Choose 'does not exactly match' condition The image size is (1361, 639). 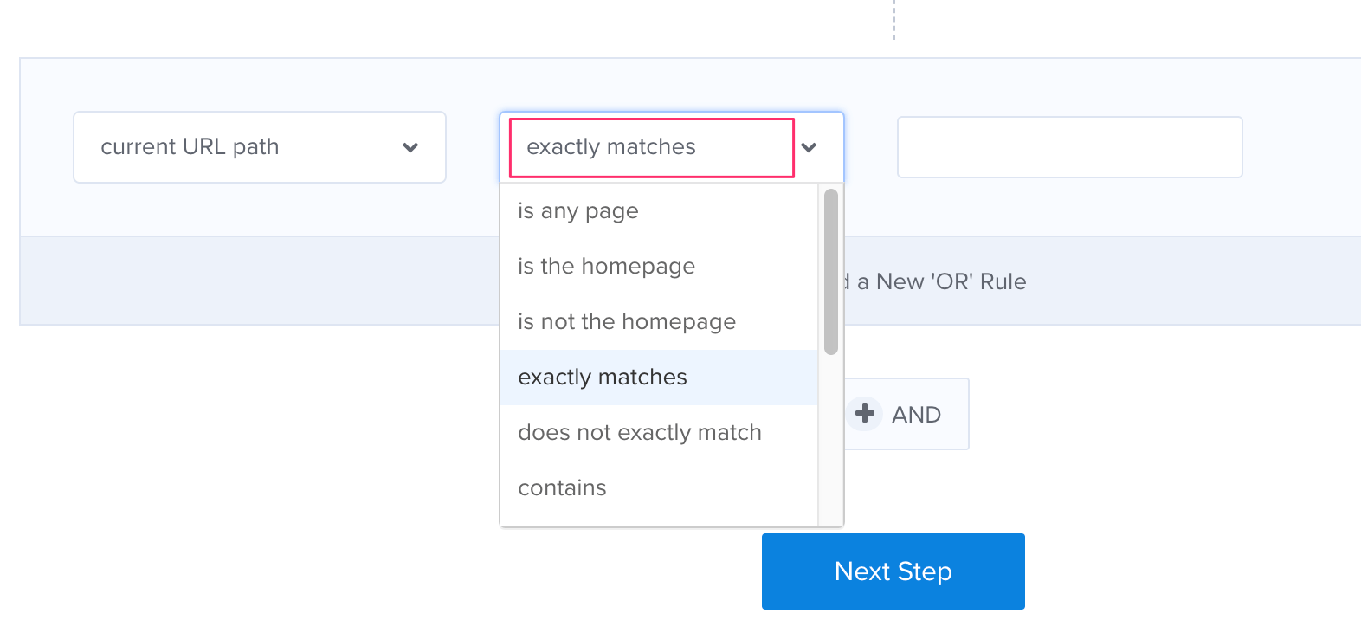(640, 432)
